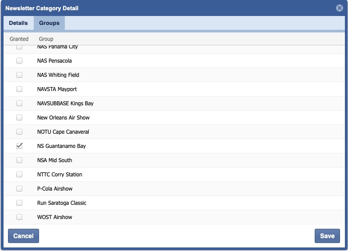Uncheck the NS Guantanamo Bay checkbox
The height and width of the screenshot is (251, 348).
tap(20, 146)
